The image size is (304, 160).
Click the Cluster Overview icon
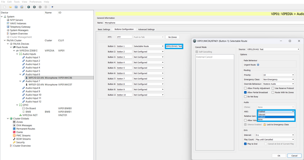point(11,146)
